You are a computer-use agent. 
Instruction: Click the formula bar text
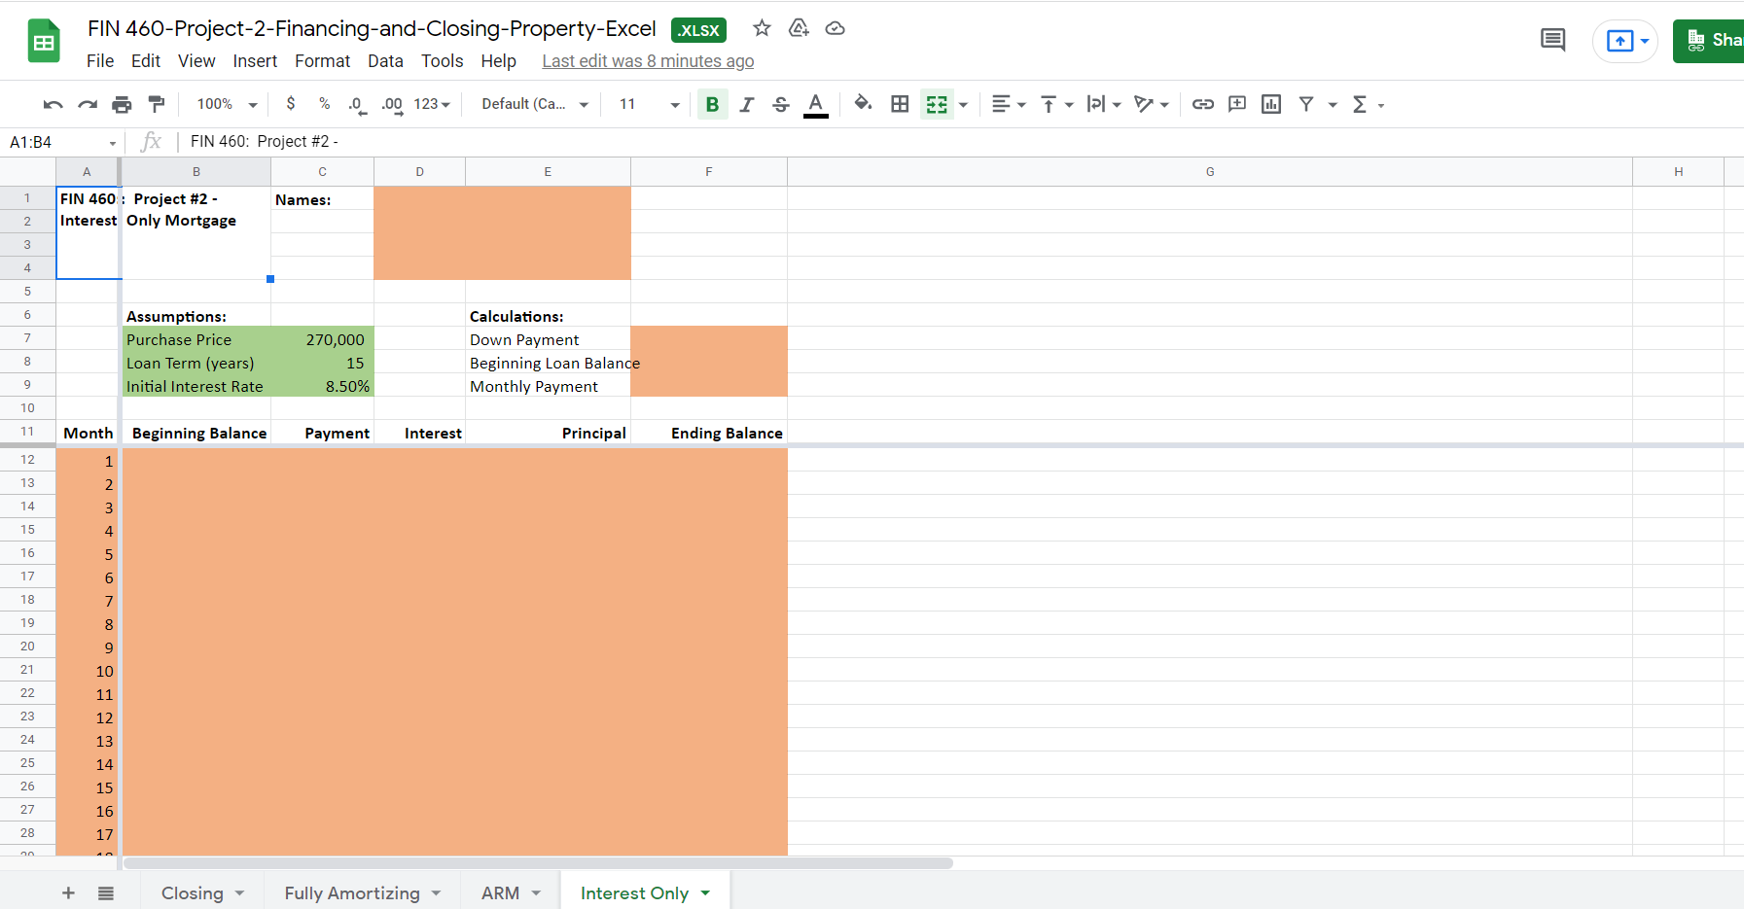pyautogui.click(x=265, y=142)
